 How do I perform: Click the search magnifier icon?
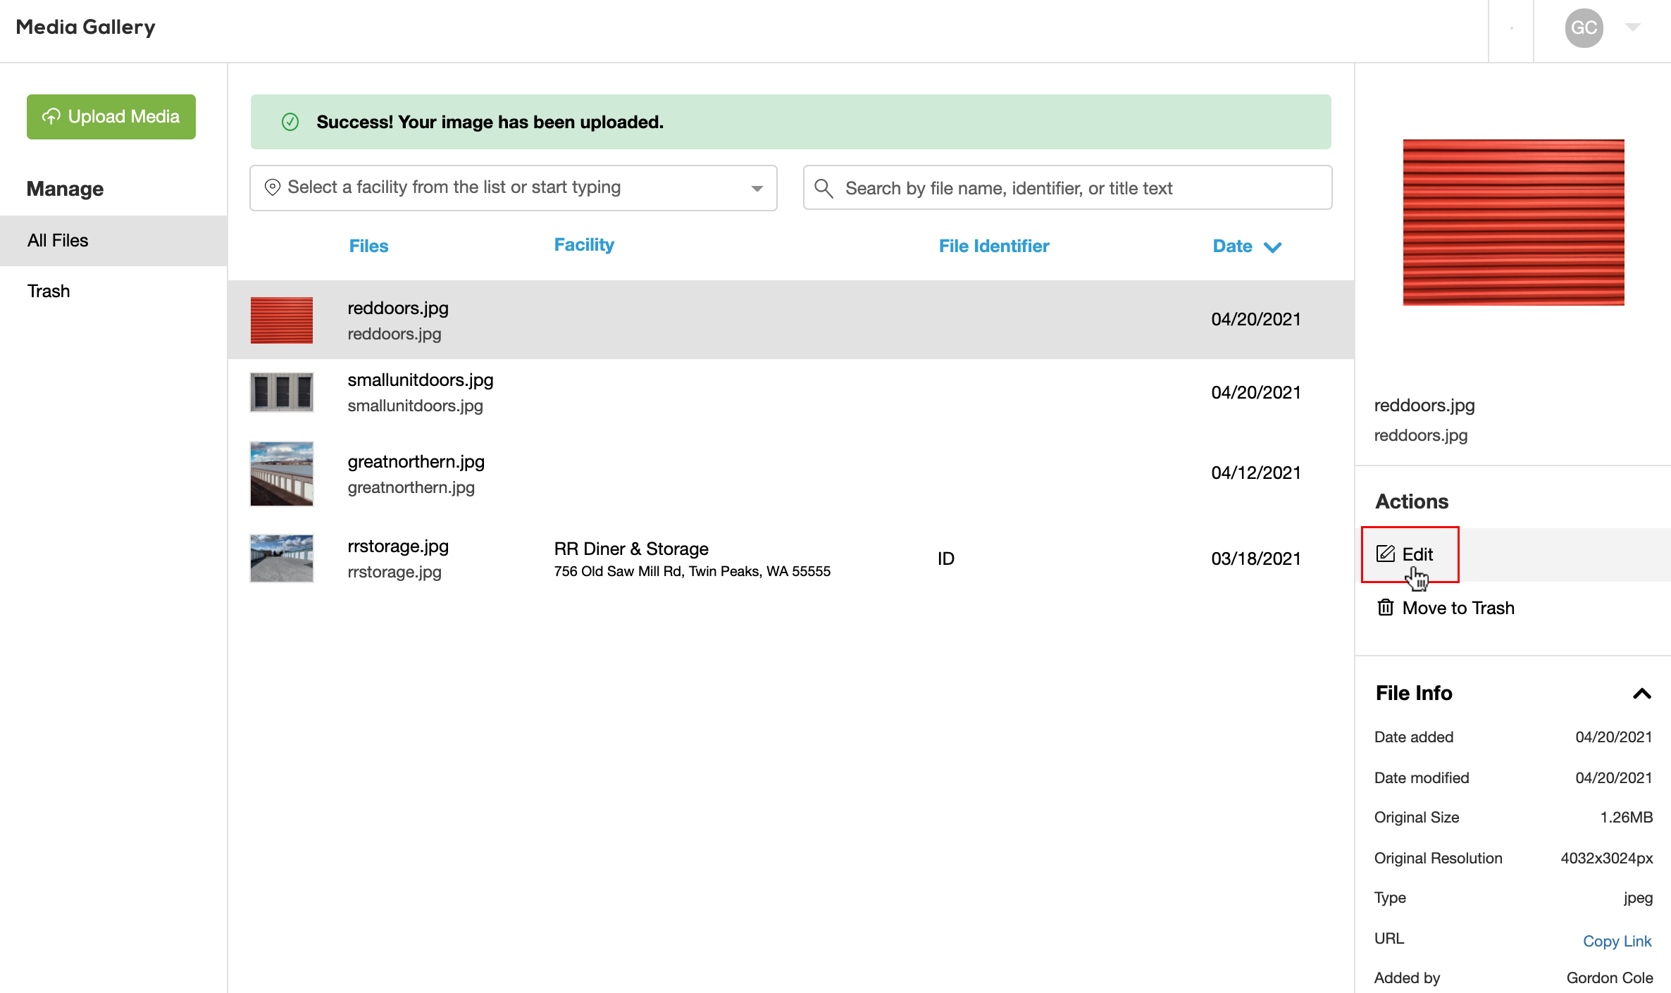(824, 188)
